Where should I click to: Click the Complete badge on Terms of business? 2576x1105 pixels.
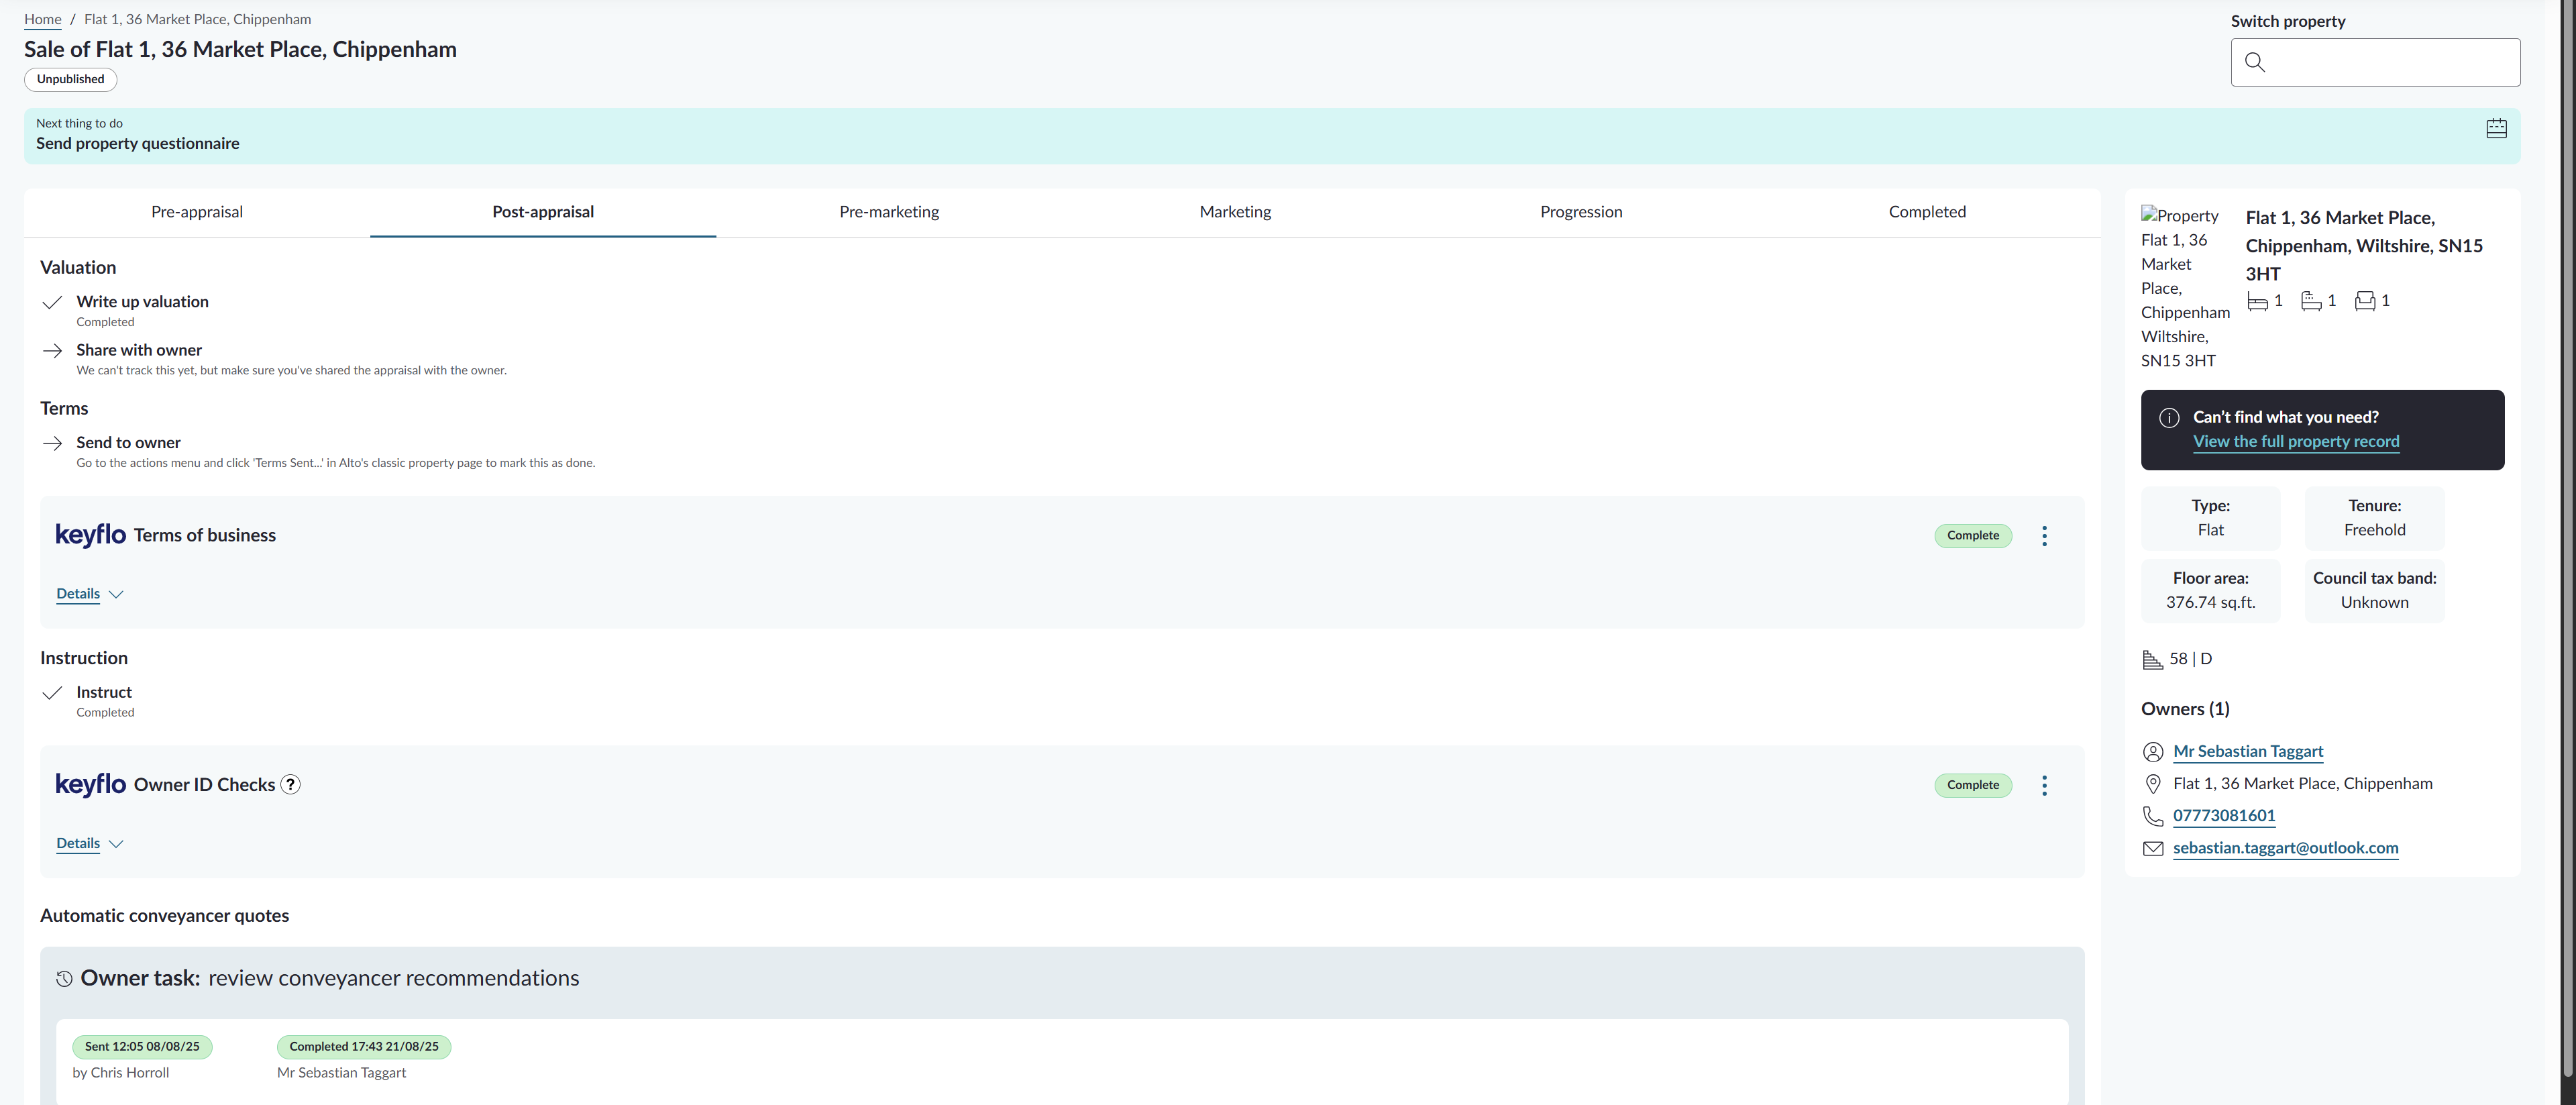[x=1972, y=536]
